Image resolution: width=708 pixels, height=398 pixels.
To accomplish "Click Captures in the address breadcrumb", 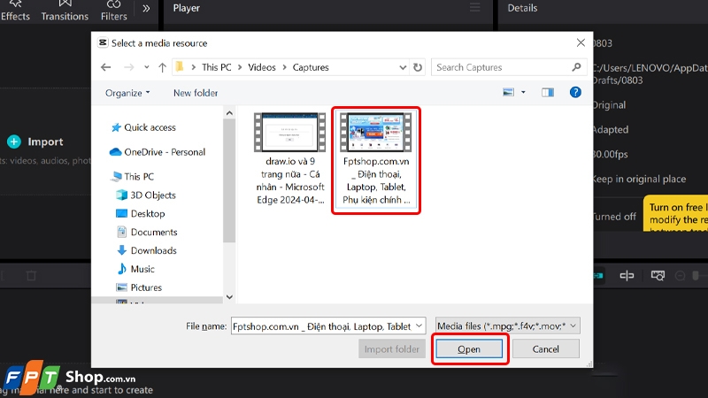I will coord(311,67).
